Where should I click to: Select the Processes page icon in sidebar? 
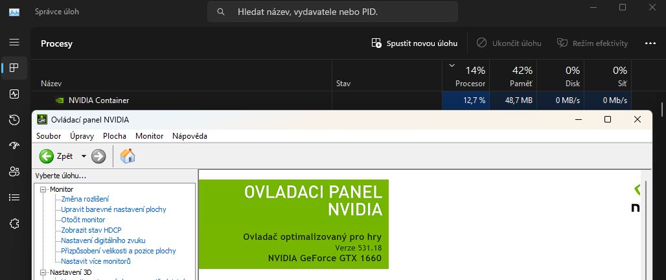[14, 68]
